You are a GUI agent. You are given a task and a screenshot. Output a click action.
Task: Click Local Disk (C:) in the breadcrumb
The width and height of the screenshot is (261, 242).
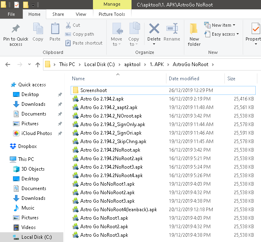[x=99, y=64]
